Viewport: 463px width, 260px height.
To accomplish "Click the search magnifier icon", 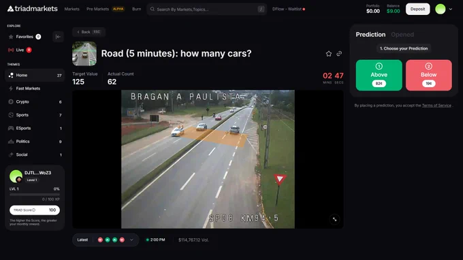I will point(153,9).
